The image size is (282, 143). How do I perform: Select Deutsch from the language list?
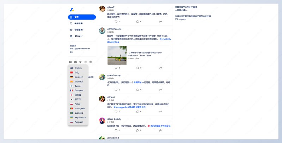point(78,77)
